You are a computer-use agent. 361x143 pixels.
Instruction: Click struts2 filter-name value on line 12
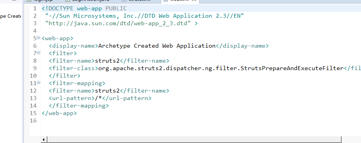[x=107, y=91]
